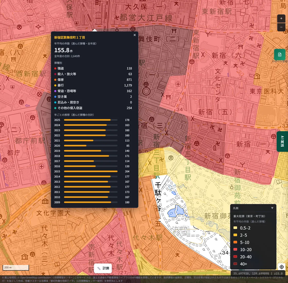Open the AI対話 side tab
Viewport: 288px width, 283px height.
click(x=282, y=141)
